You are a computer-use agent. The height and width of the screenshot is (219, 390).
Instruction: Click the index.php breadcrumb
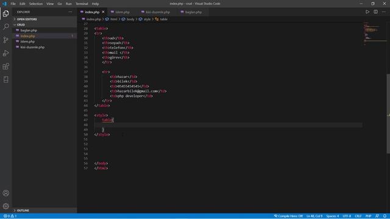[93, 19]
